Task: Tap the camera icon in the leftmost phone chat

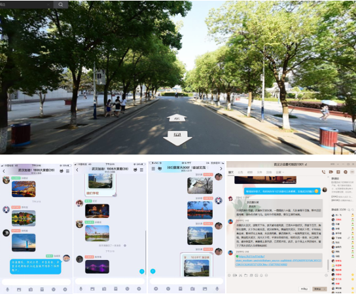Action: (31, 289)
